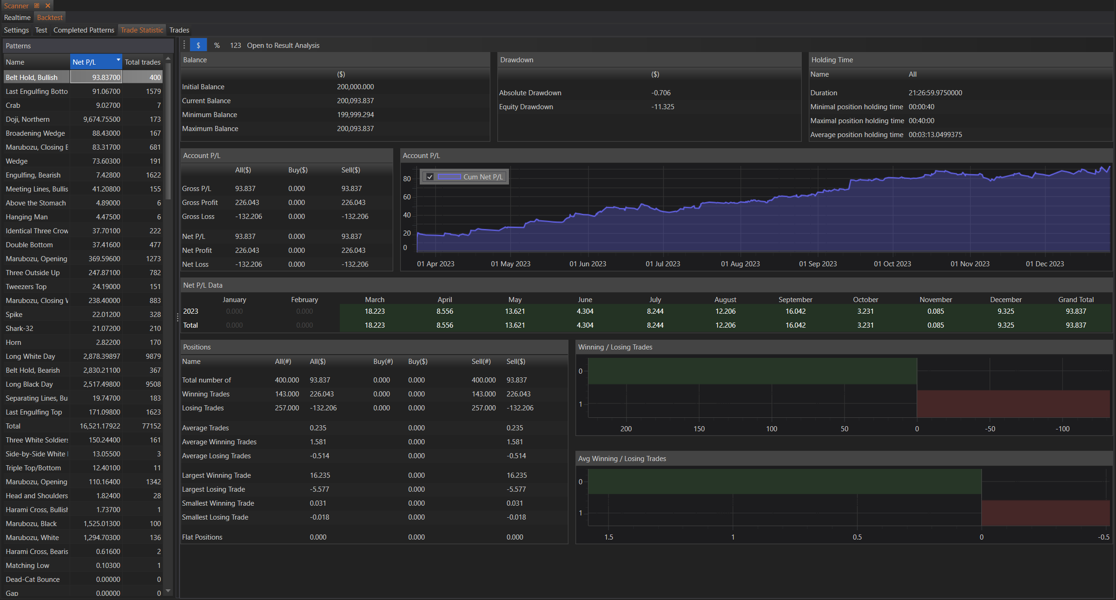Open the Completed Patterns tab

point(84,30)
